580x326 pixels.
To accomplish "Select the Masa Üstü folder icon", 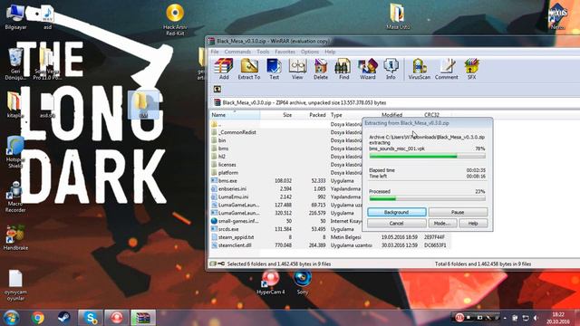I will tap(398, 16).
